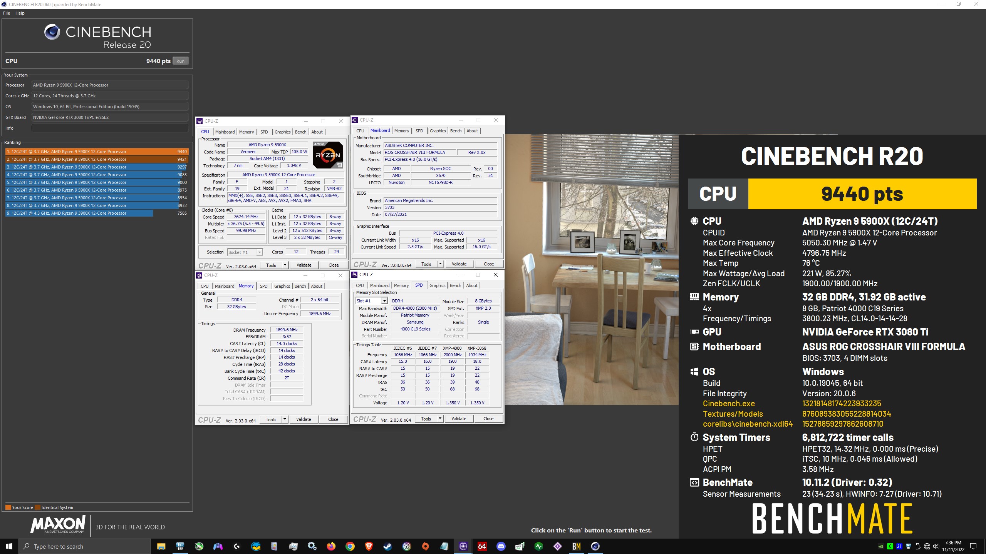The height and width of the screenshot is (554, 986).
Task: Click the Windows taskbar search box
Action: (x=85, y=546)
